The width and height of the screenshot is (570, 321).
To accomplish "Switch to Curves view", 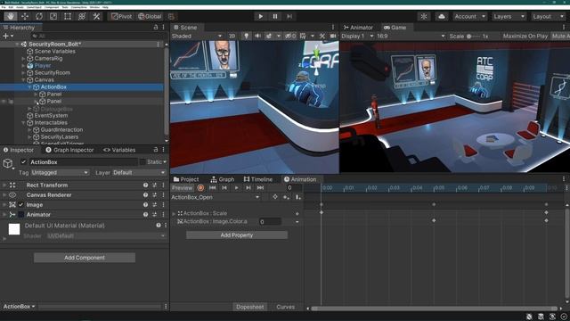I will pos(285,307).
